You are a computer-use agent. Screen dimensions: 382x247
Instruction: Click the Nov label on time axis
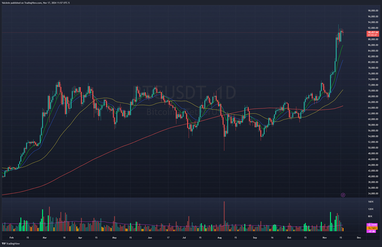[325, 238]
